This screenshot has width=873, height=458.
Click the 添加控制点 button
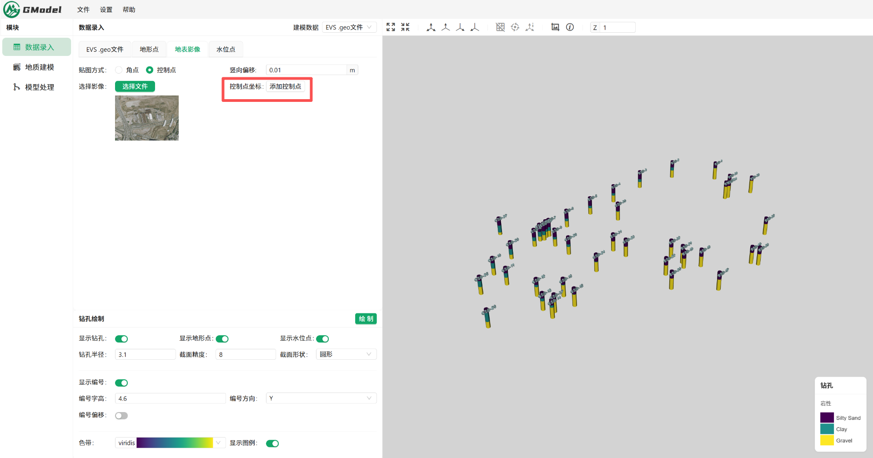285,86
